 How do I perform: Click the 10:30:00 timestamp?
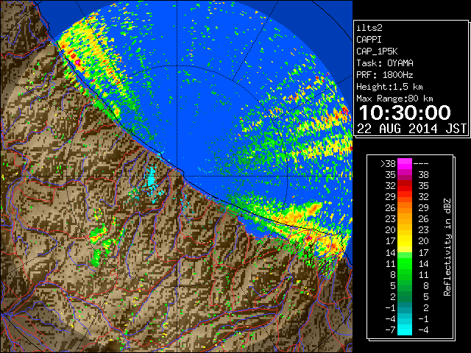(405, 113)
